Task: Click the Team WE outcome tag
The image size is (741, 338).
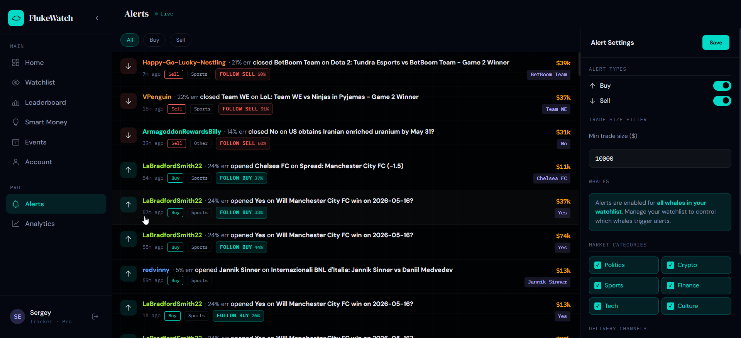Action: (x=556, y=109)
